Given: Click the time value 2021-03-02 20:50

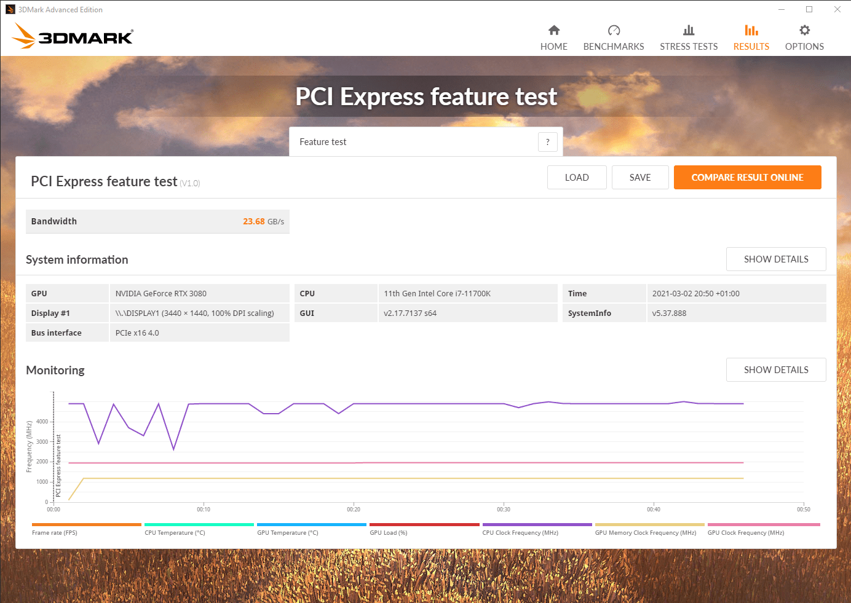Looking at the screenshot, I should coord(696,294).
